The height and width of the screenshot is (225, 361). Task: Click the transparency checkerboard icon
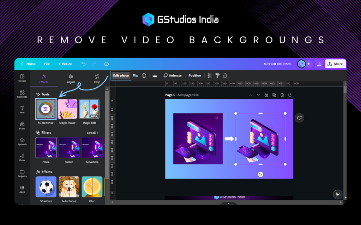[x=209, y=76]
